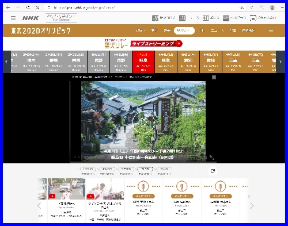The width and height of the screenshot is (288, 226).
Task: Select the Mar 29 (Mon) 栃木 date tab
Action: tap(31, 62)
